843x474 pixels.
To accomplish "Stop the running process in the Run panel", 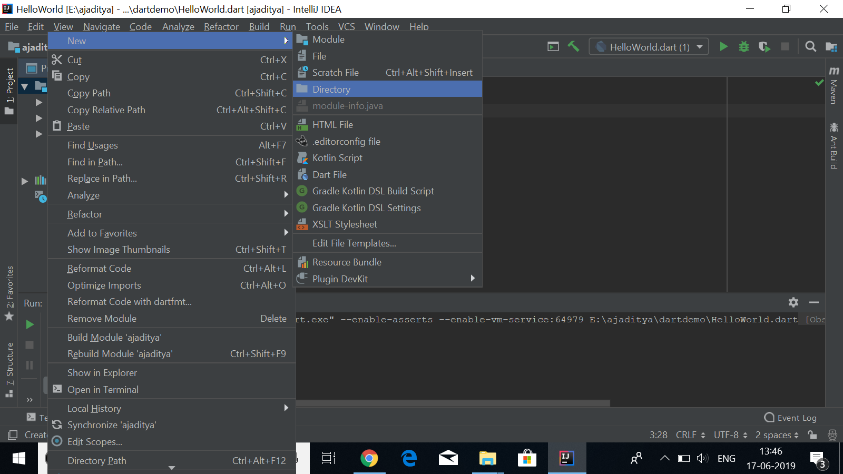I will [x=29, y=345].
